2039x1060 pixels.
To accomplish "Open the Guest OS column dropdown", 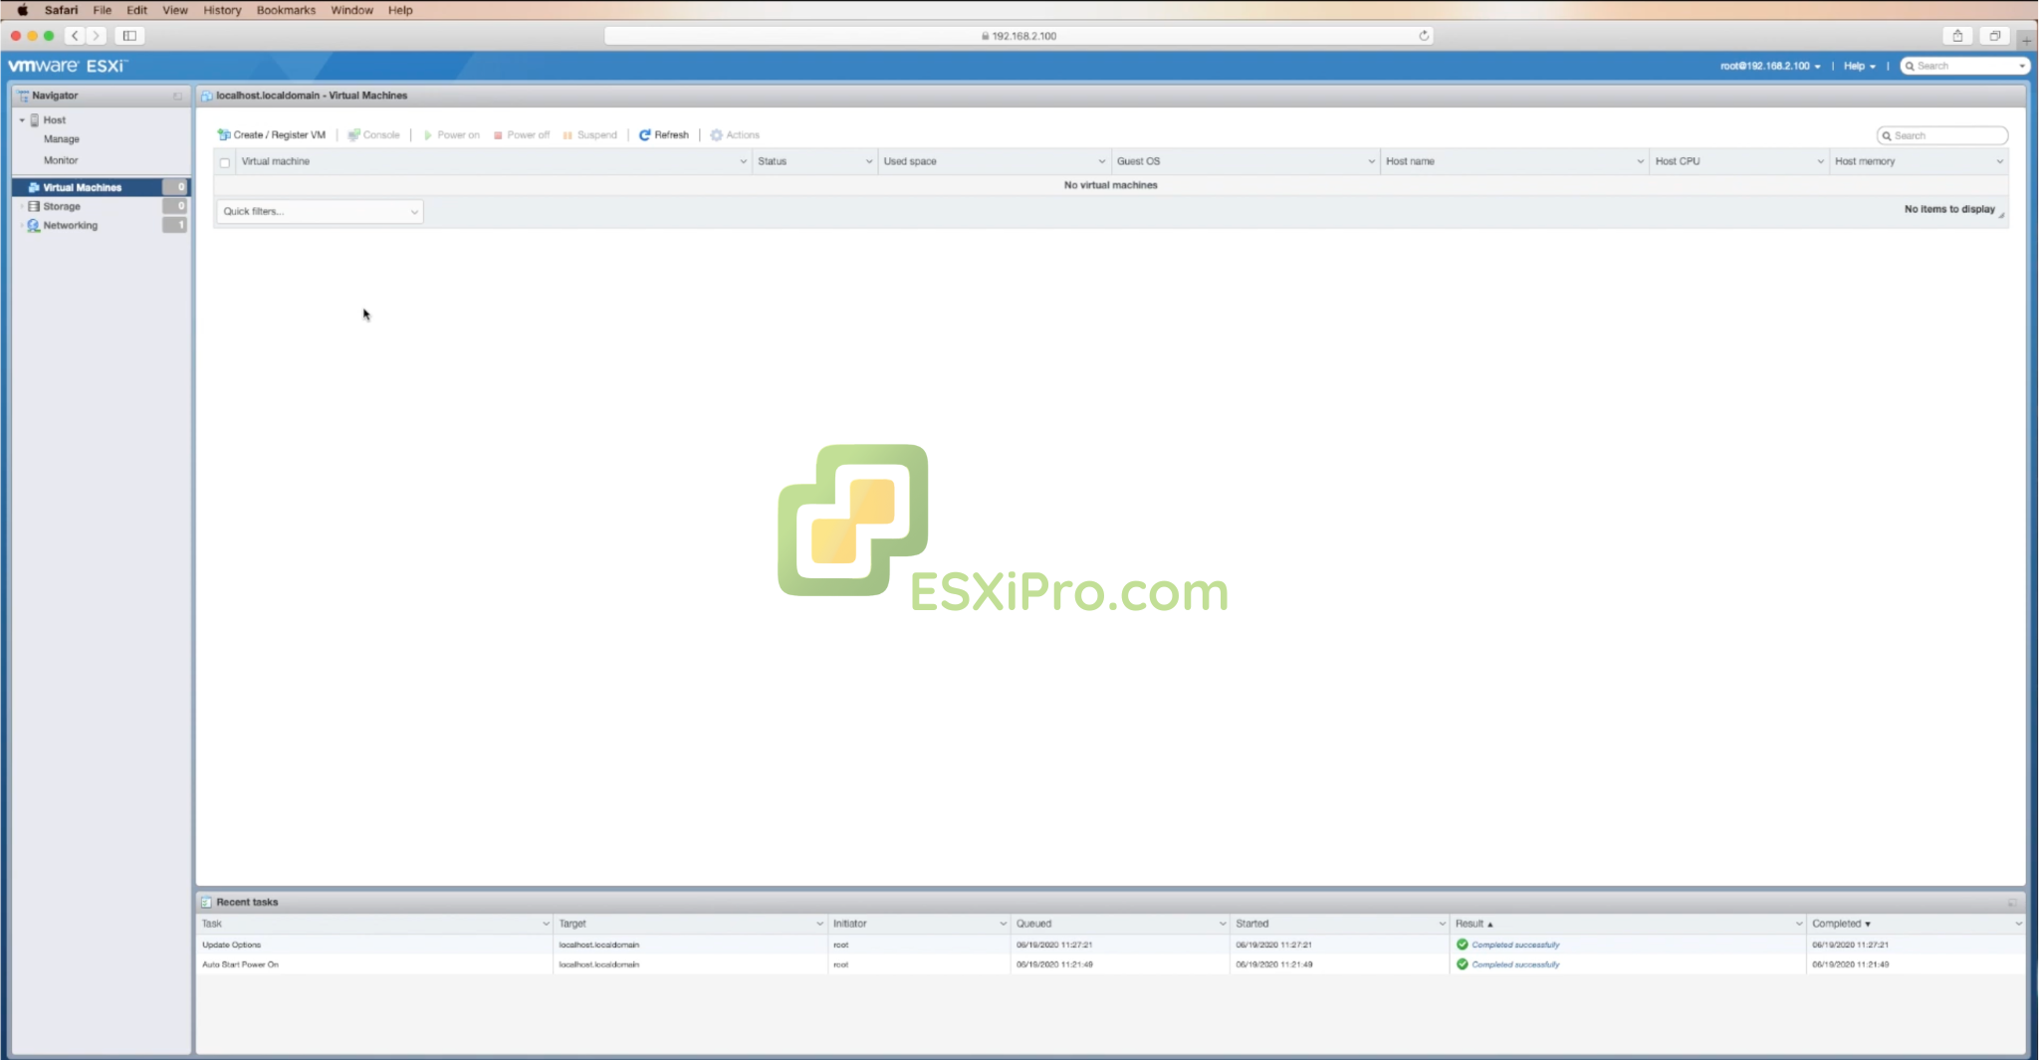I will point(1371,160).
